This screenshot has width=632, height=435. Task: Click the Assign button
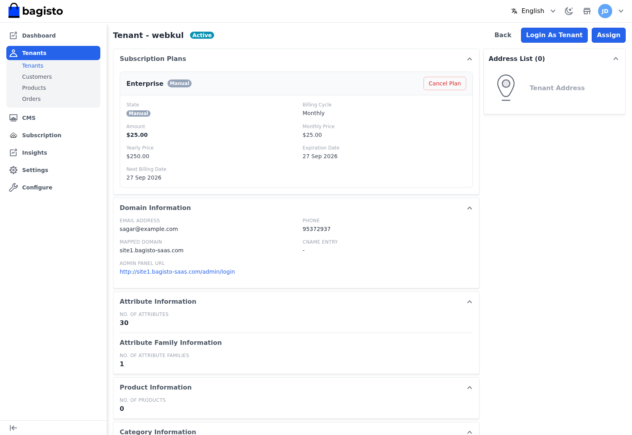(608, 35)
